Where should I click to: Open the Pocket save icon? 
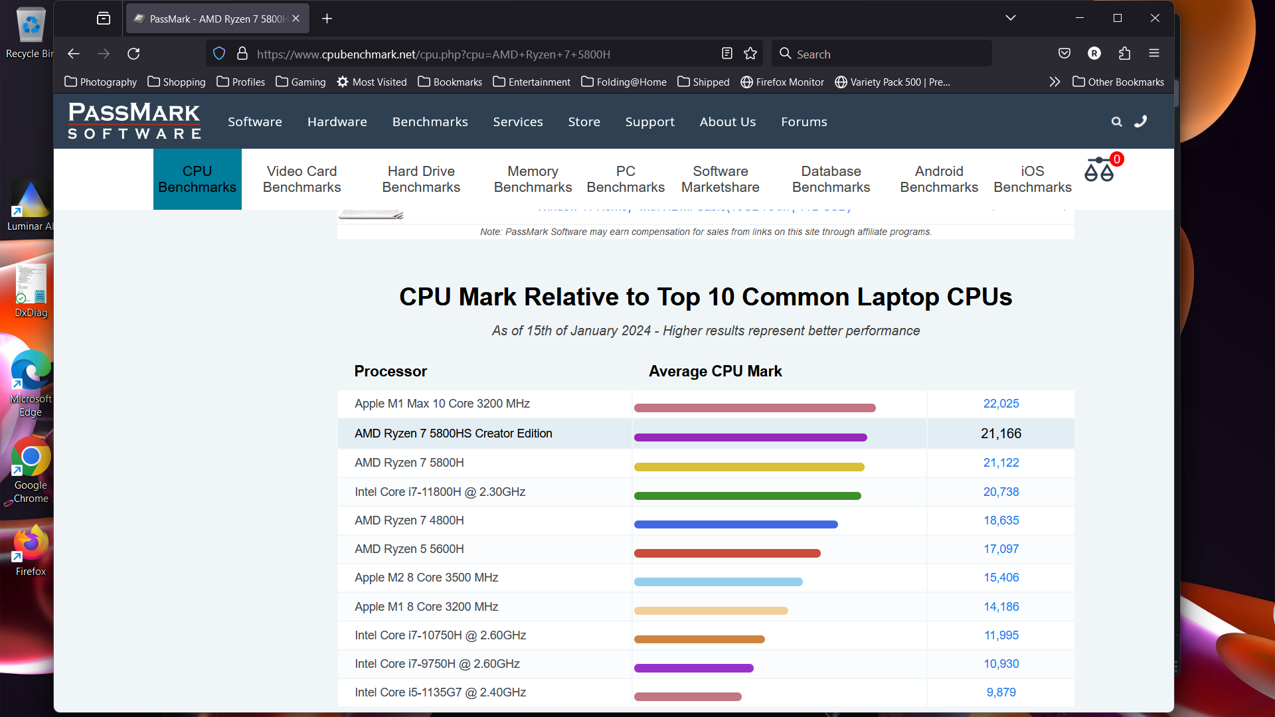coord(1064,54)
